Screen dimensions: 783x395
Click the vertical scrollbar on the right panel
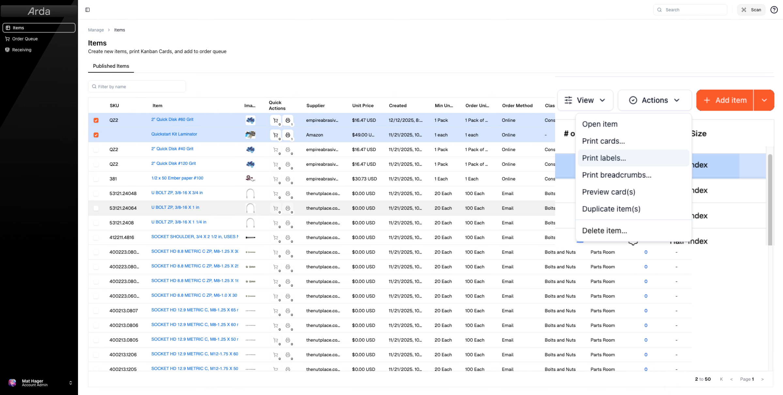pos(770,199)
